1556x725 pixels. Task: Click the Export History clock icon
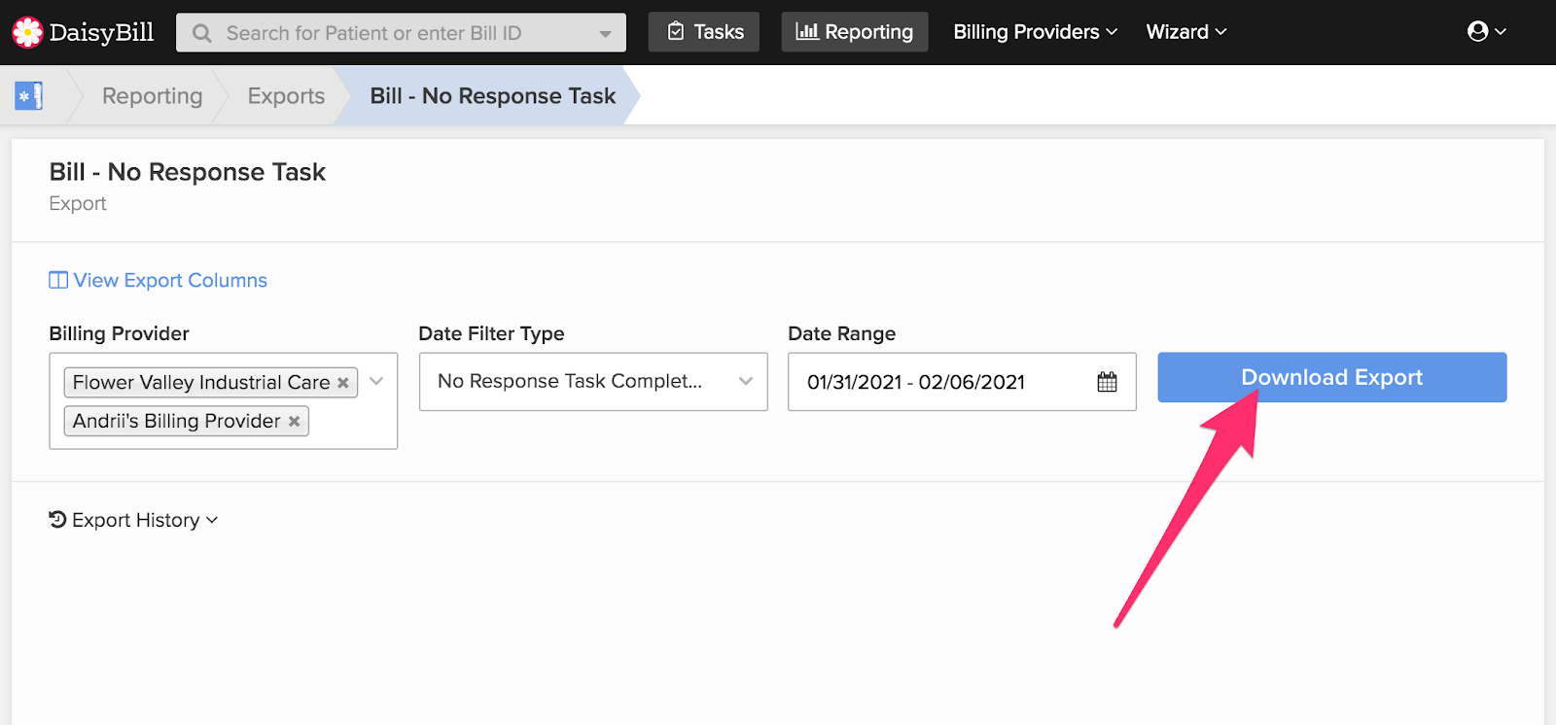[57, 520]
